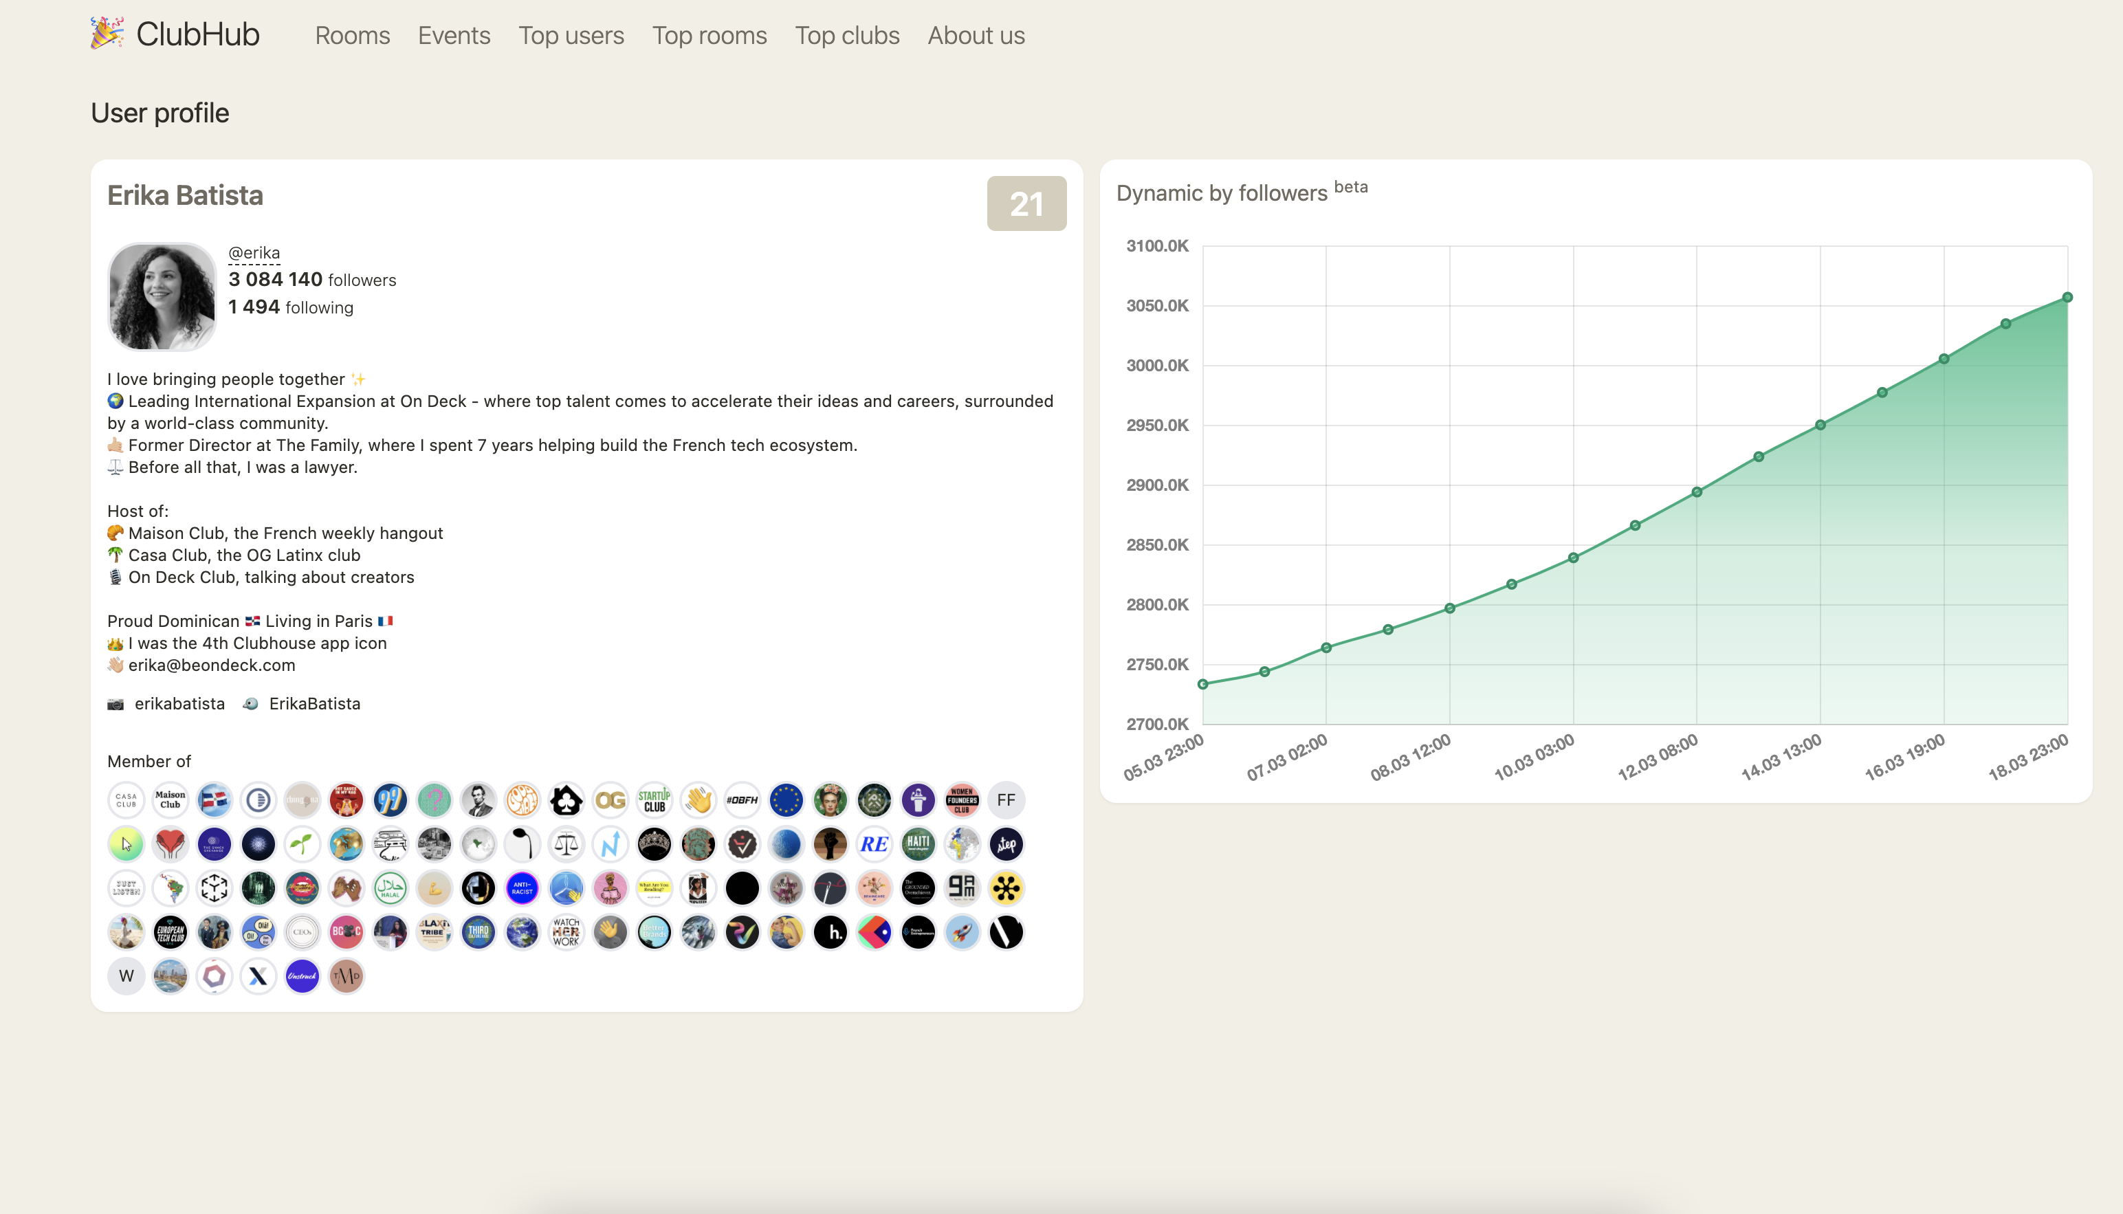Viewport: 2123px width, 1214px height.
Task: Switch to the Top clubs section
Action: (846, 35)
